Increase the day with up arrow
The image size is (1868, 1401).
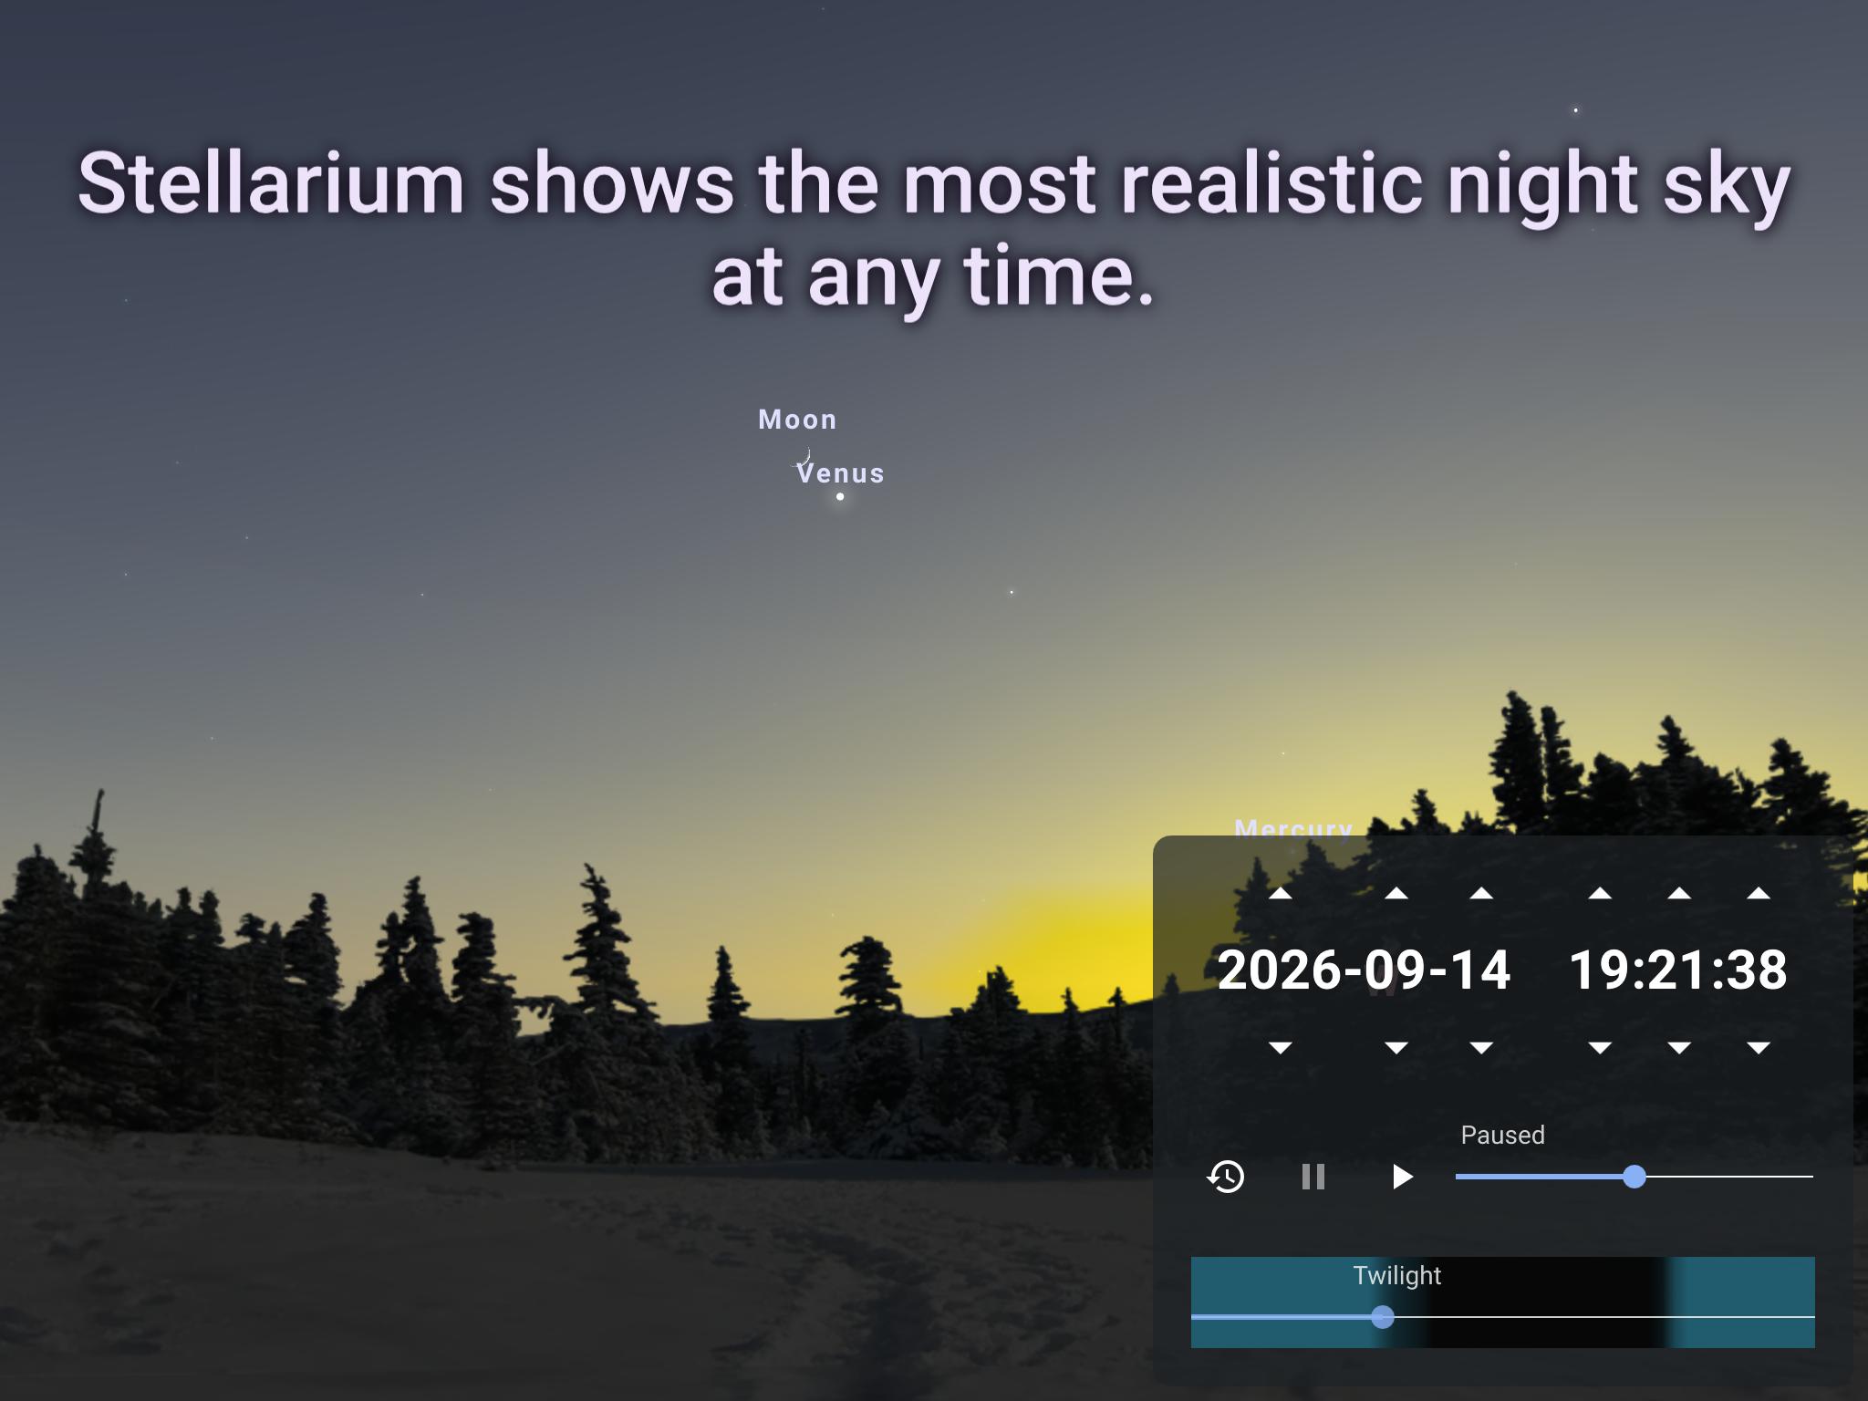pos(1481,894)
